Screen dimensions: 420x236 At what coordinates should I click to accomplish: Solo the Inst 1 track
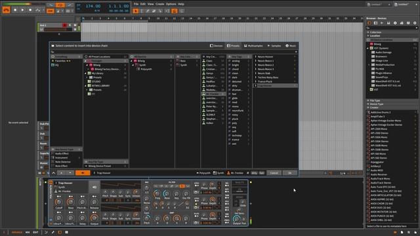70,25
